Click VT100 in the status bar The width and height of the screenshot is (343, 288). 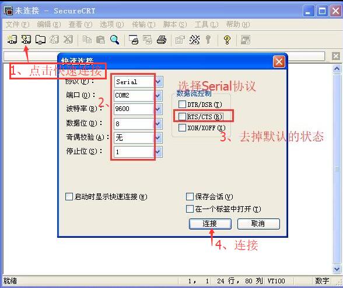[x=276, y=281]
